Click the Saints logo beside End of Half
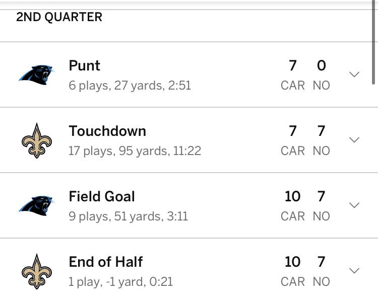 (37, 271)
